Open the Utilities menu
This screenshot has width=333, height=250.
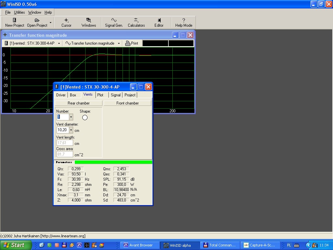click(19, 12)
